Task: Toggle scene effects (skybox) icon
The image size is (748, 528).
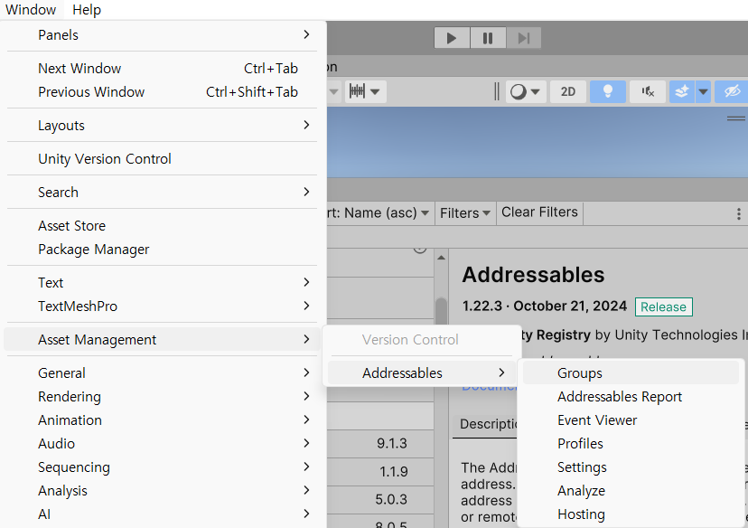Action: 682,91
